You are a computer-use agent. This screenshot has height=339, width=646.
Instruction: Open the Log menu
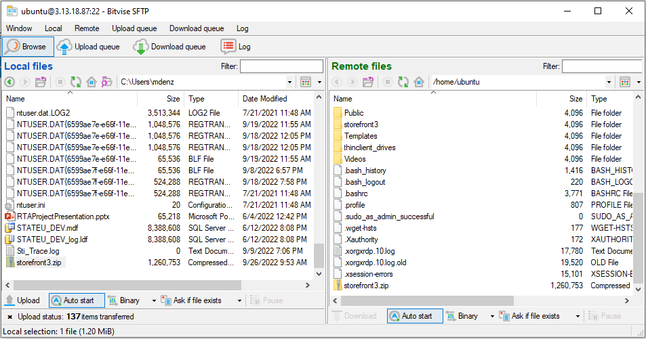pos(242,28)
